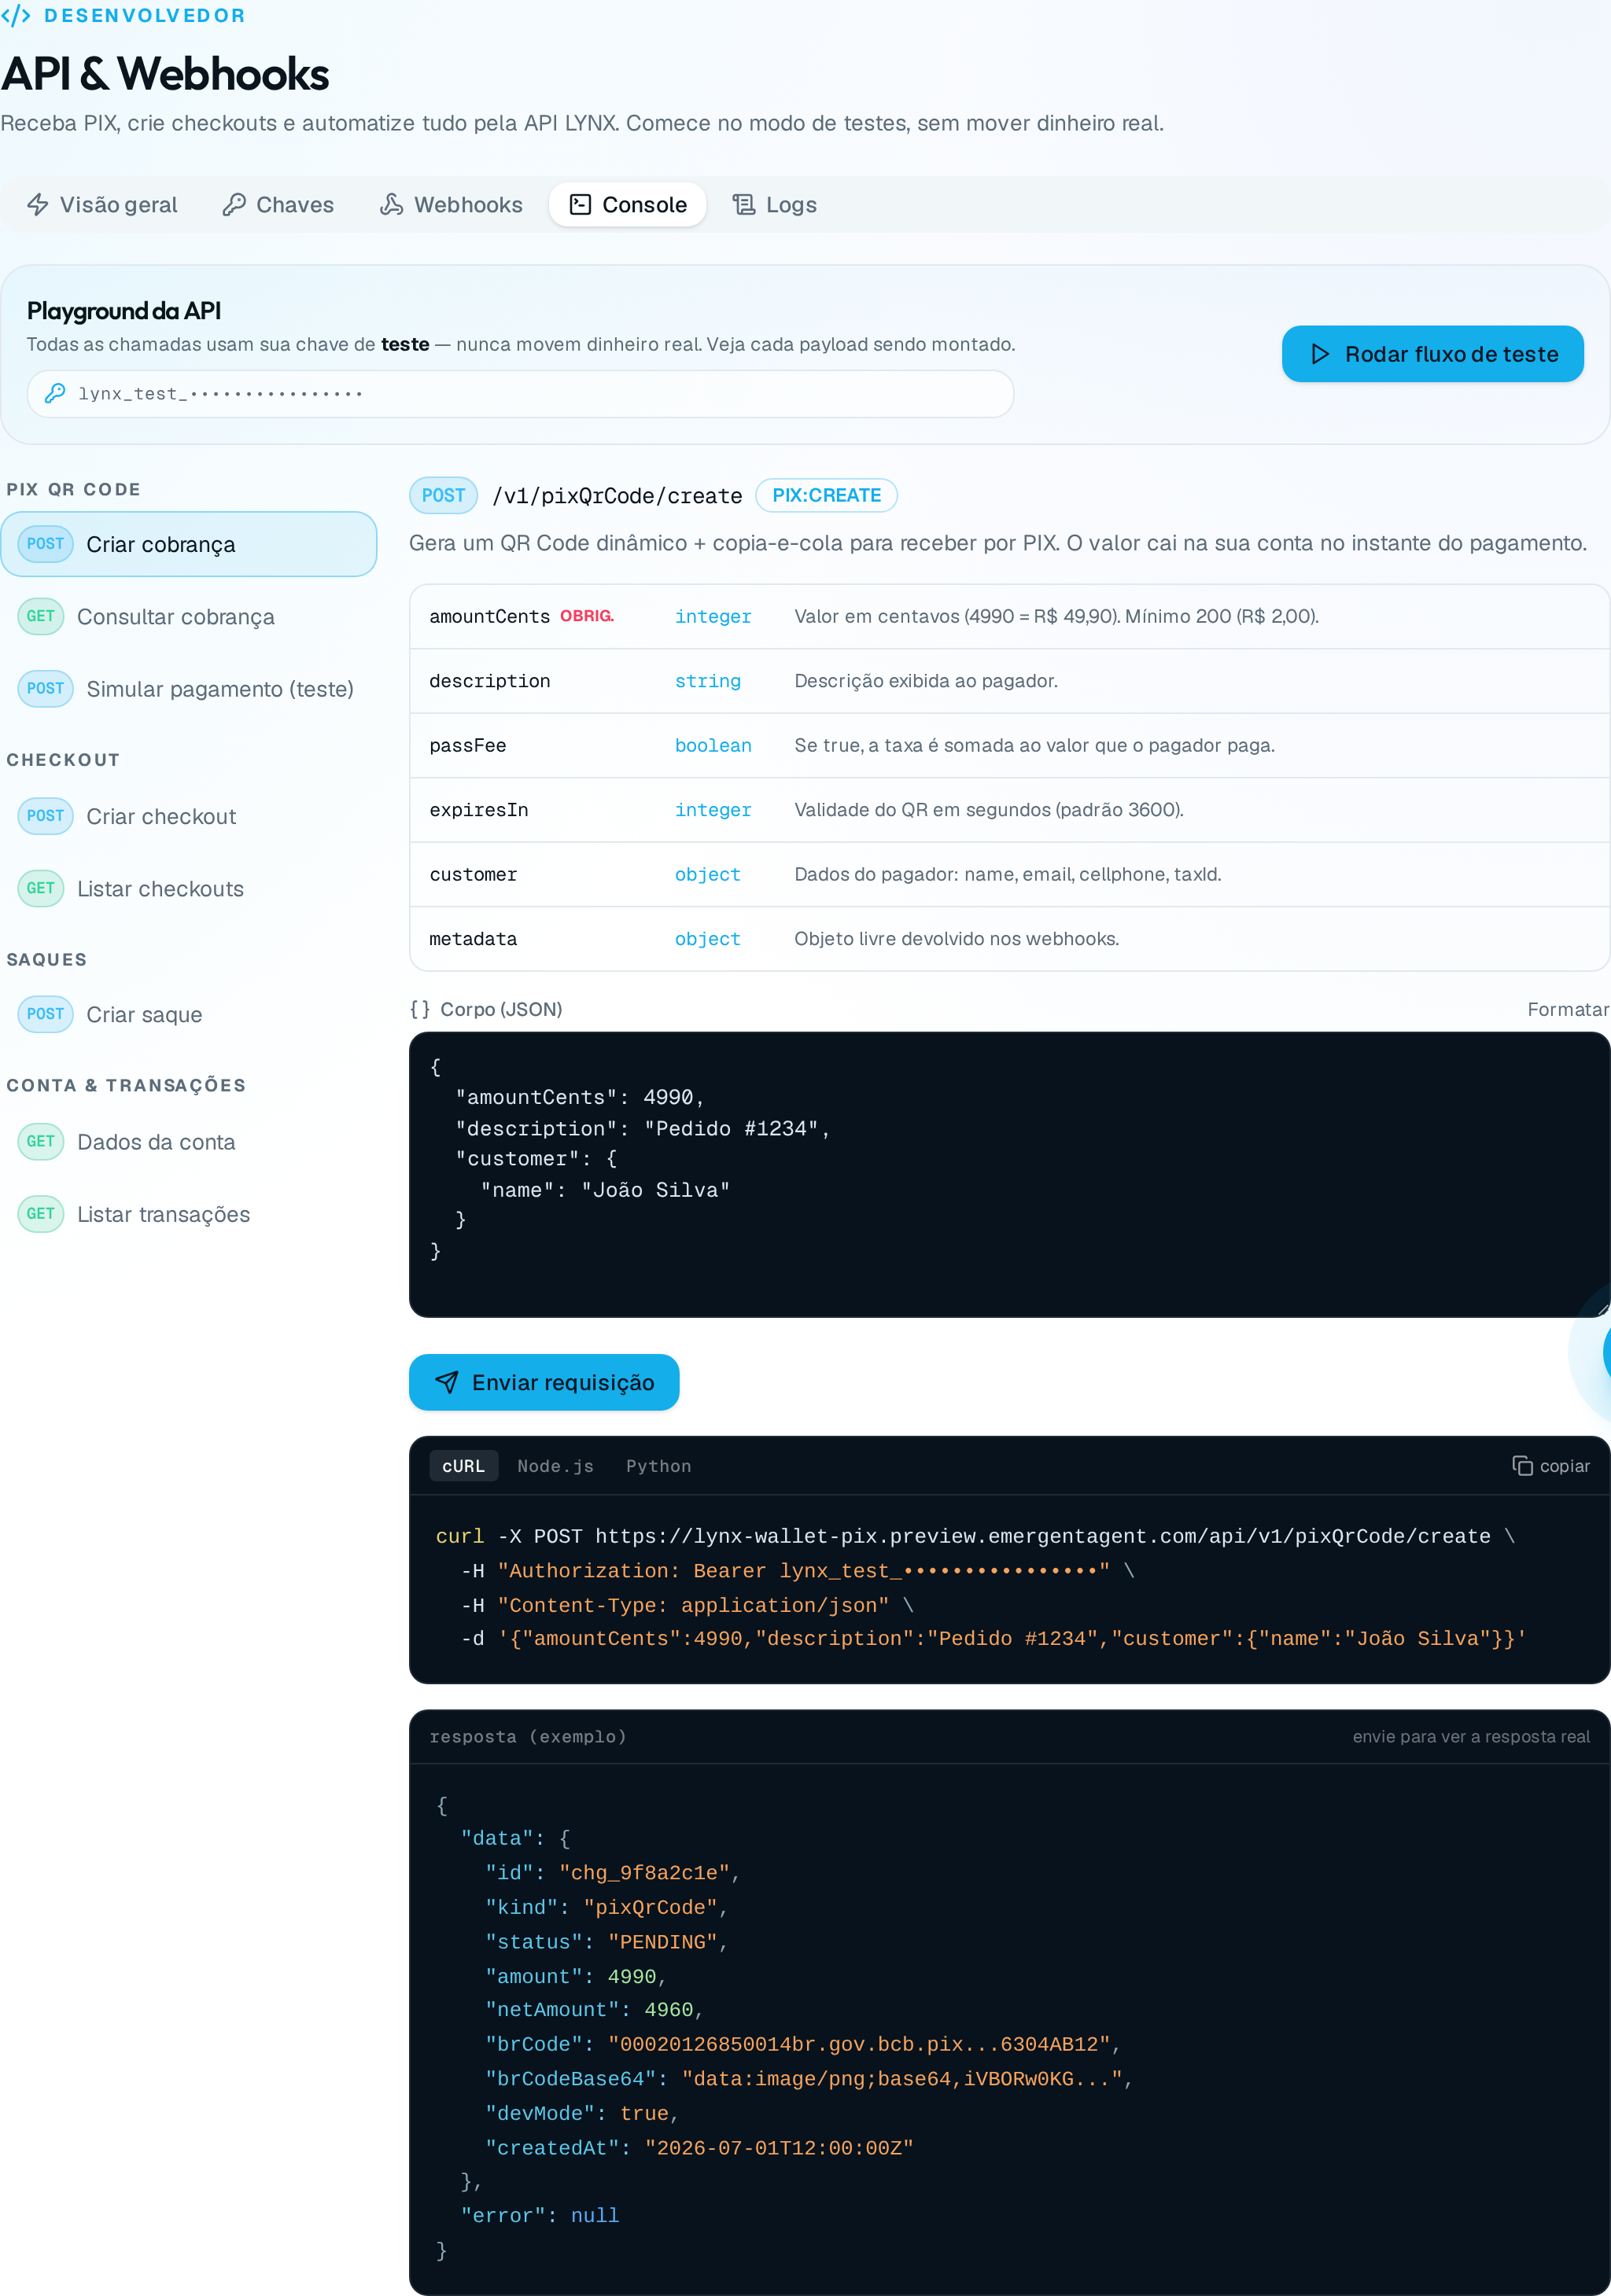
Task: Click the customer parameter name
Action: 474,875
